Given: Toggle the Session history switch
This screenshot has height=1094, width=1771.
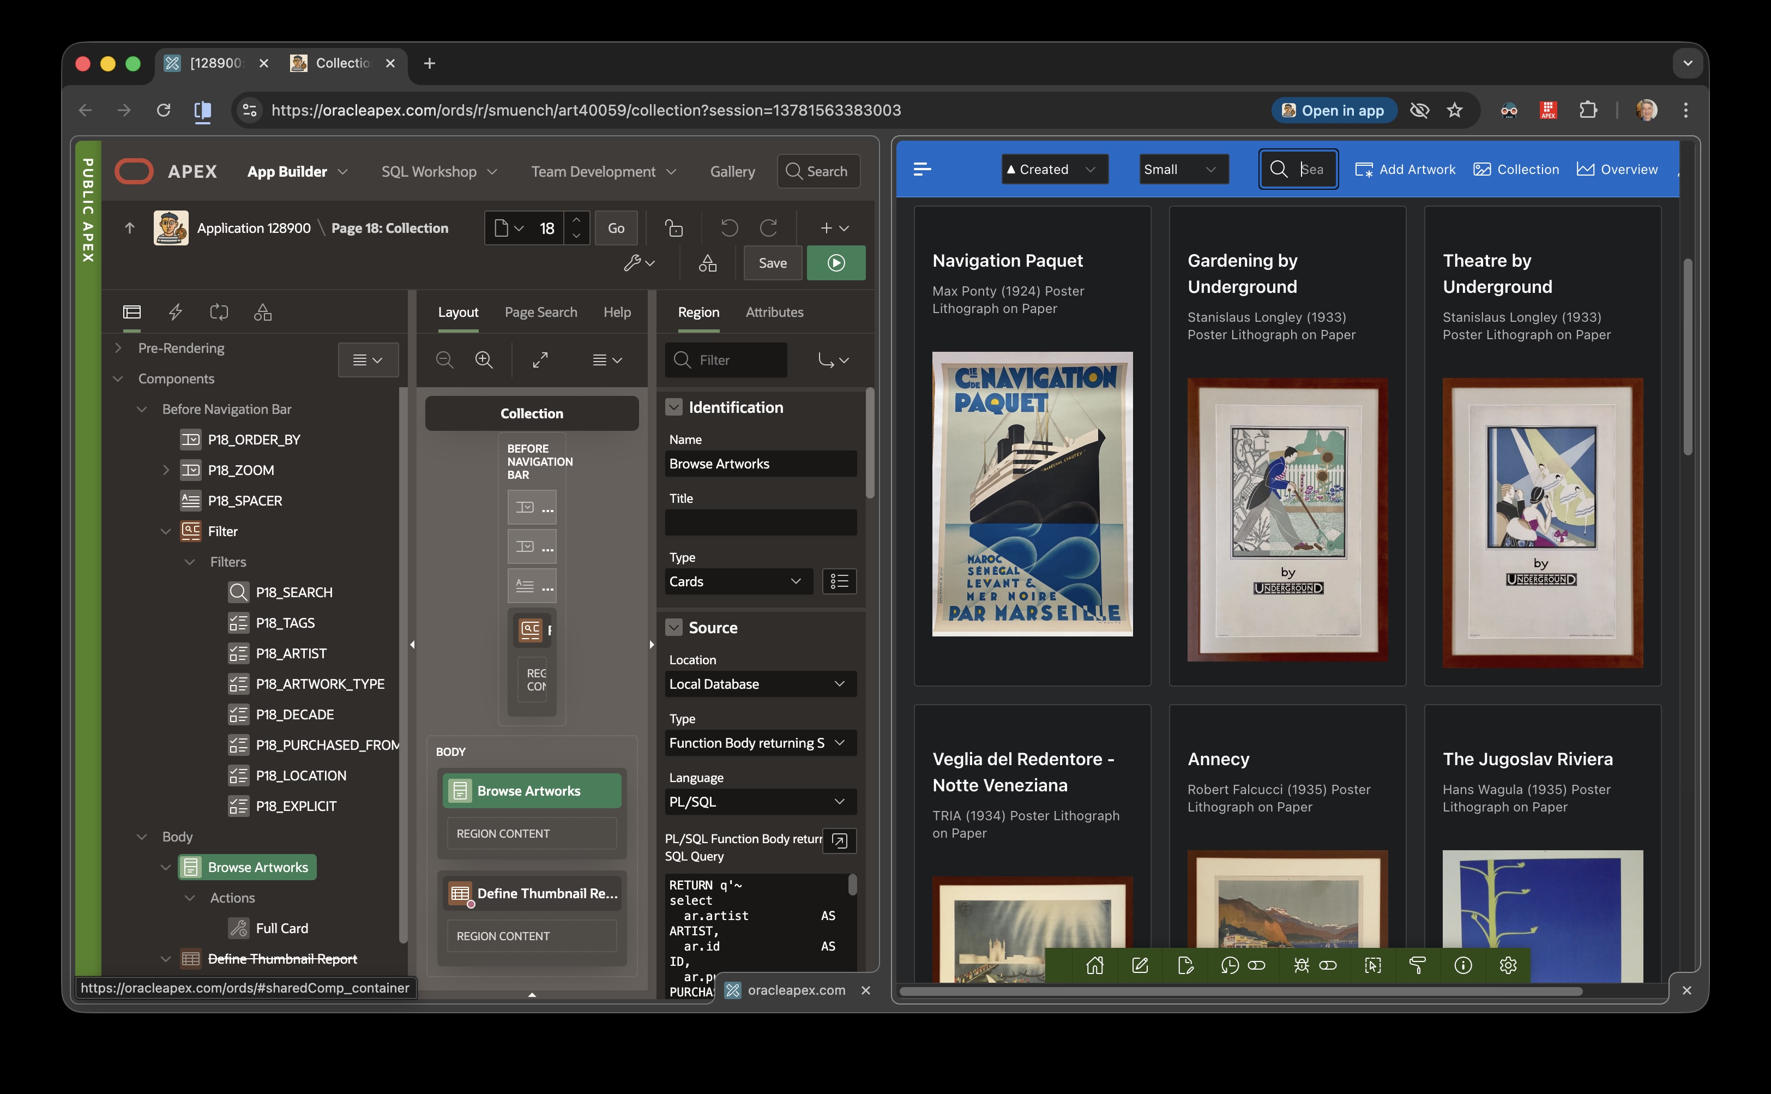Looking at the screenshot, I should click(1257, 965).
